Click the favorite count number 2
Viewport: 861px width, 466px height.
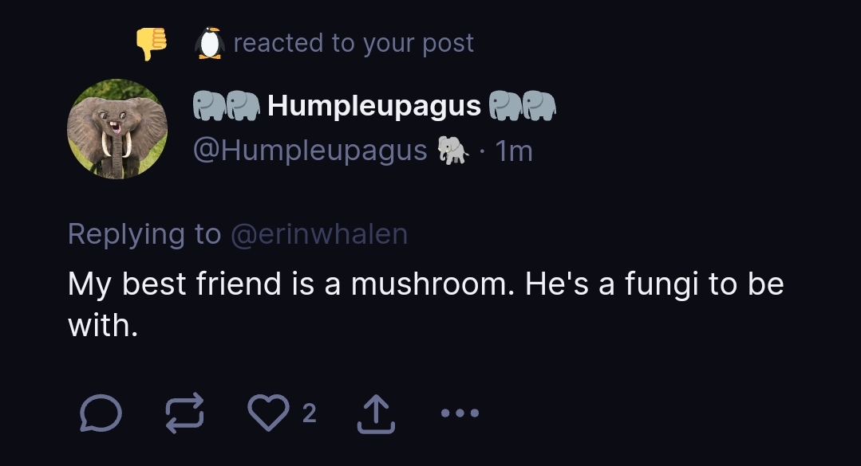click(310, 413)
